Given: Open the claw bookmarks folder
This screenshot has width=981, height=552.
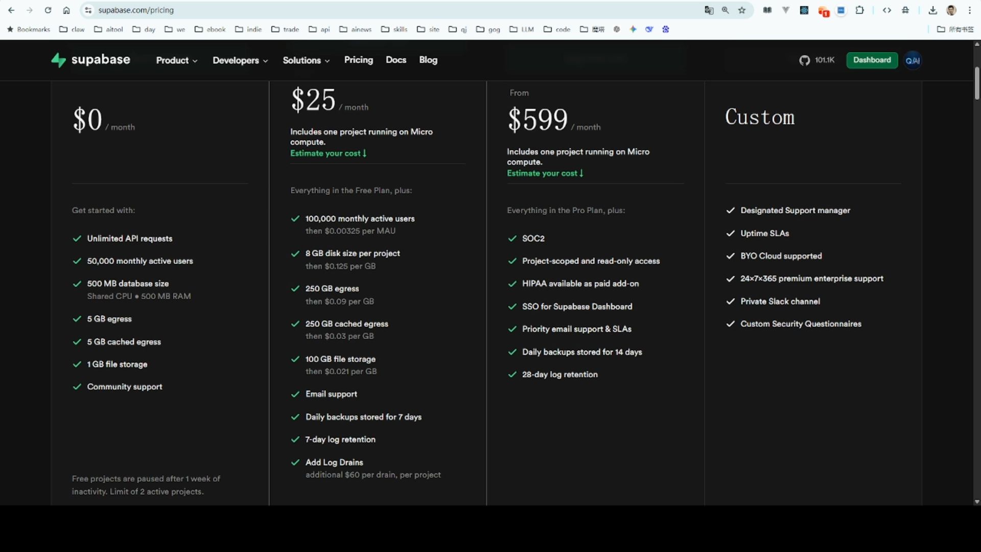Looking at the screenshot, I should tap(72, 29).
